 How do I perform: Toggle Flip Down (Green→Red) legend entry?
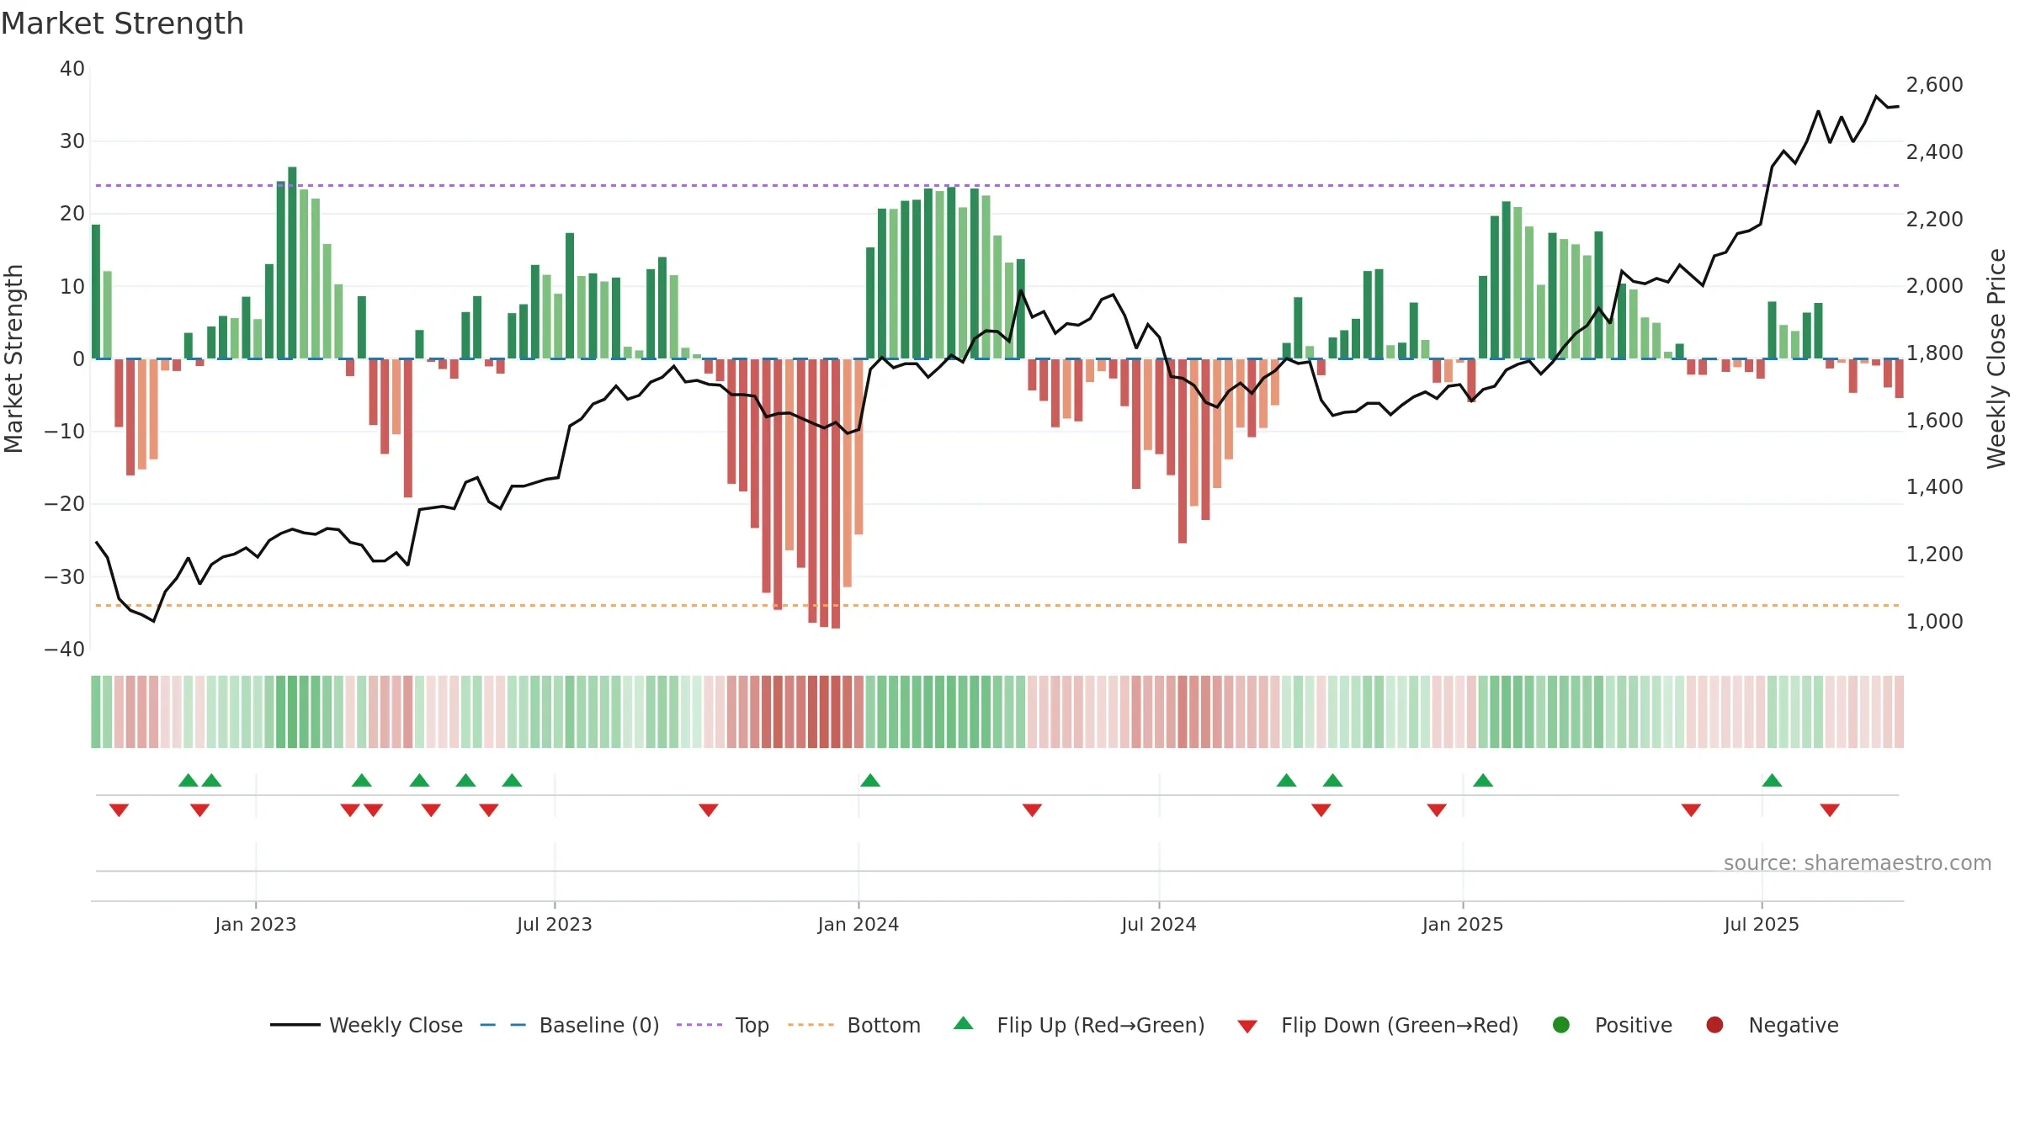(x=1378, y=1025)
